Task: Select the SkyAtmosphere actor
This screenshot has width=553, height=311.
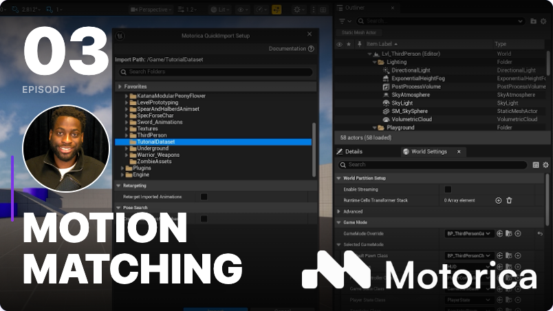Action: pyautogui.click(x=411, y=95)
